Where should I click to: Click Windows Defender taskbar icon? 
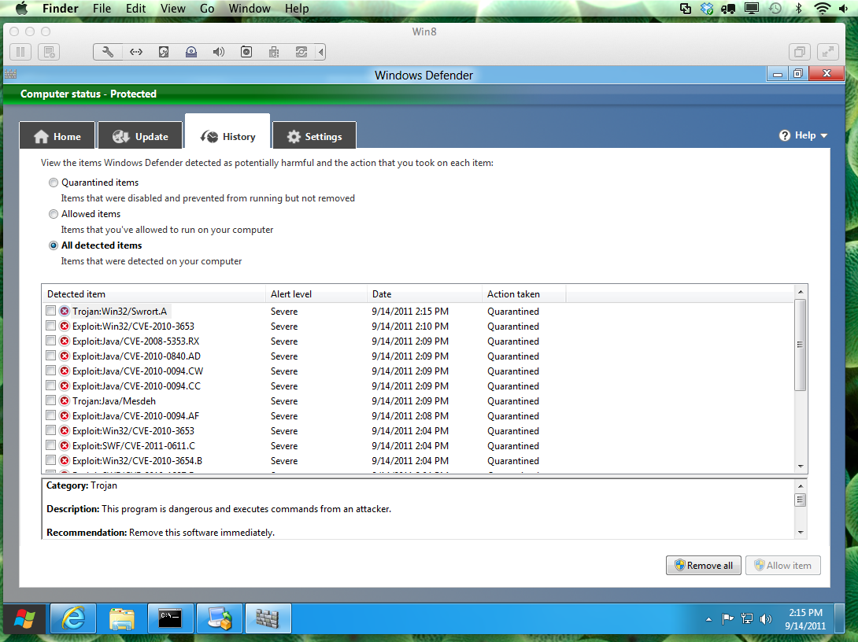point(268,618)
